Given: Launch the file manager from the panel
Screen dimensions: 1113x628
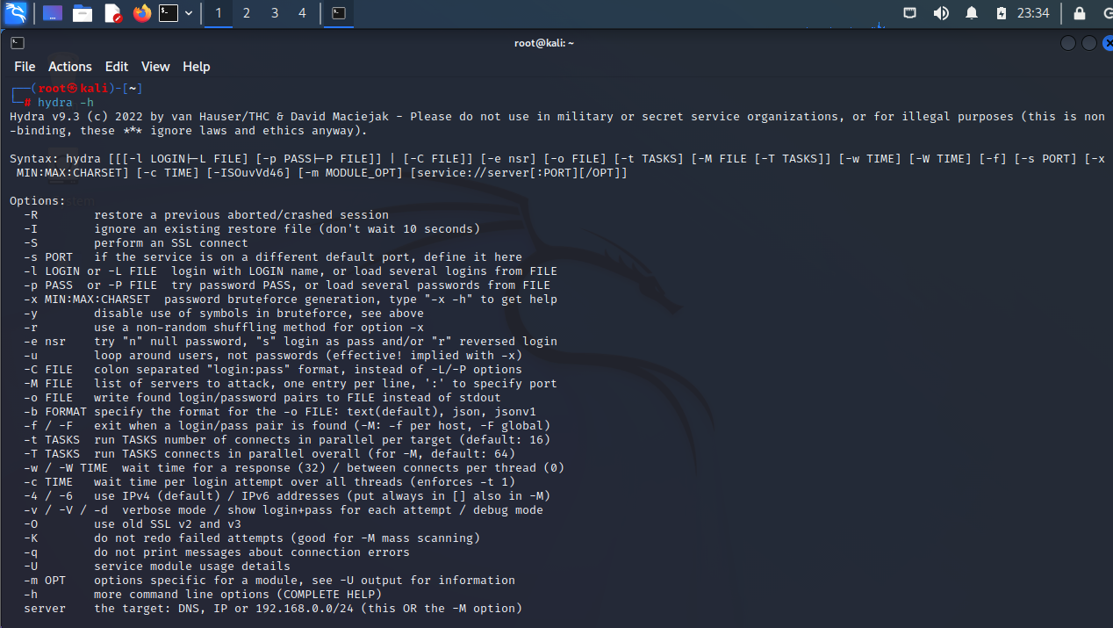Looking at the screenshot, I should click(x=83, y=13).
